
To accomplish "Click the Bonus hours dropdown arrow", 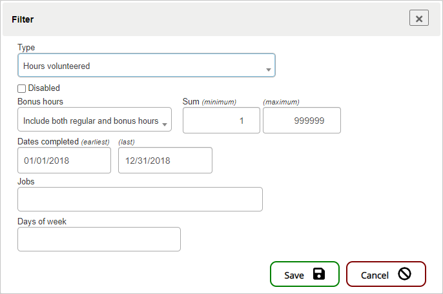I will [x=165, y=124].
